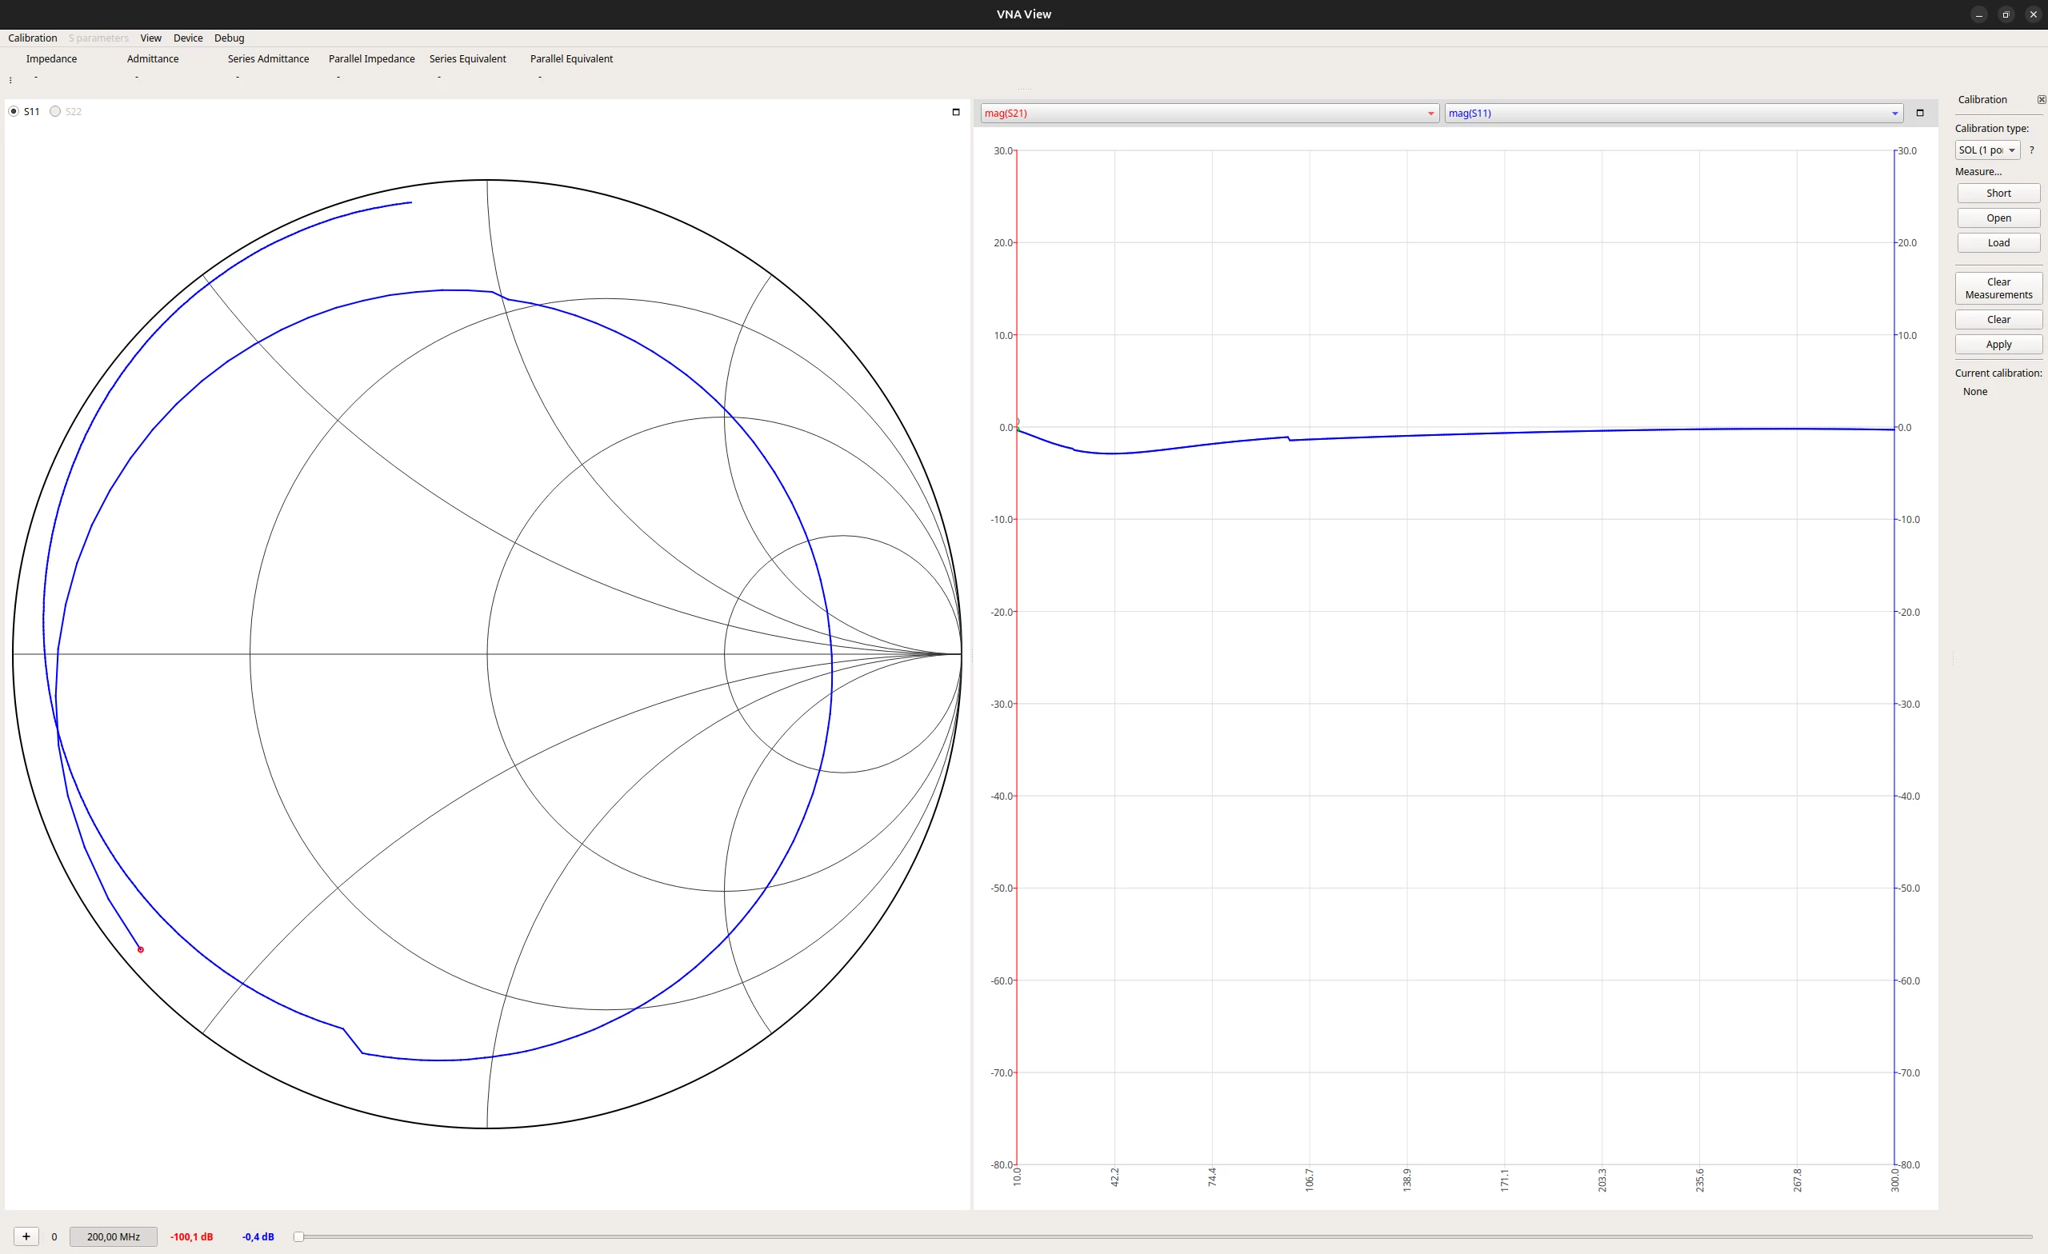Click Clear Measurements button

click(x=1998, y=289)
